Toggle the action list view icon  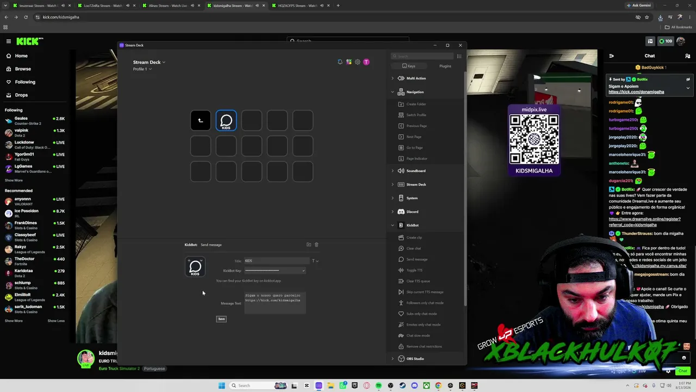tap(459, 56)
